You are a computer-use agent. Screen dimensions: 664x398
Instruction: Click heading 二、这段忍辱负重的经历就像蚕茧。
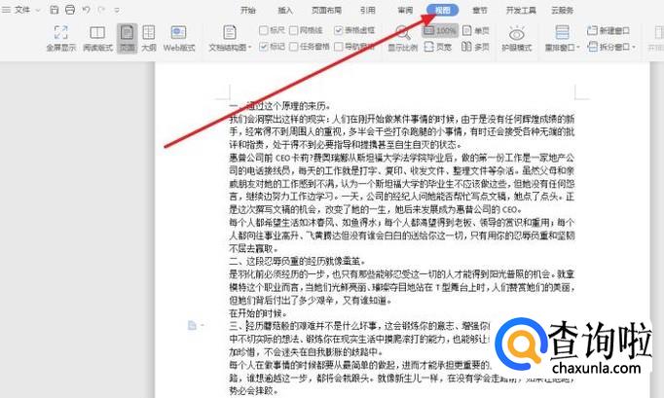pos(297,261)
